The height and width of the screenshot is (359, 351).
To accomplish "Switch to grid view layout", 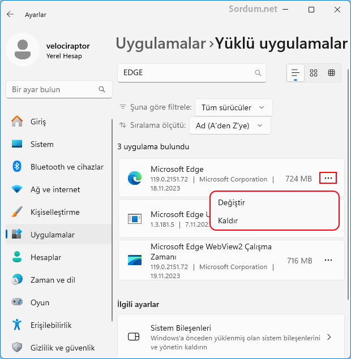I will [314, 73].
